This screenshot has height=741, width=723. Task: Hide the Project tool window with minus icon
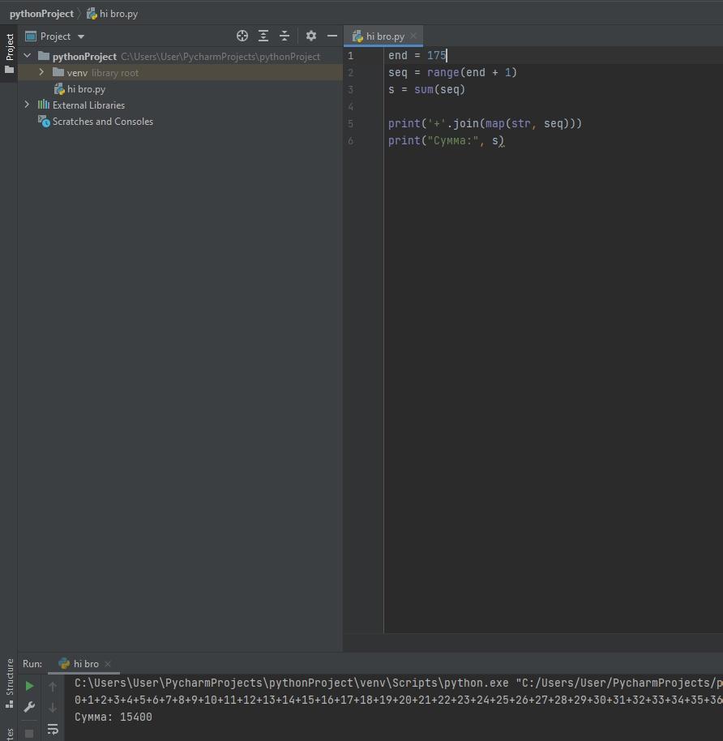[x=332, y=36]
